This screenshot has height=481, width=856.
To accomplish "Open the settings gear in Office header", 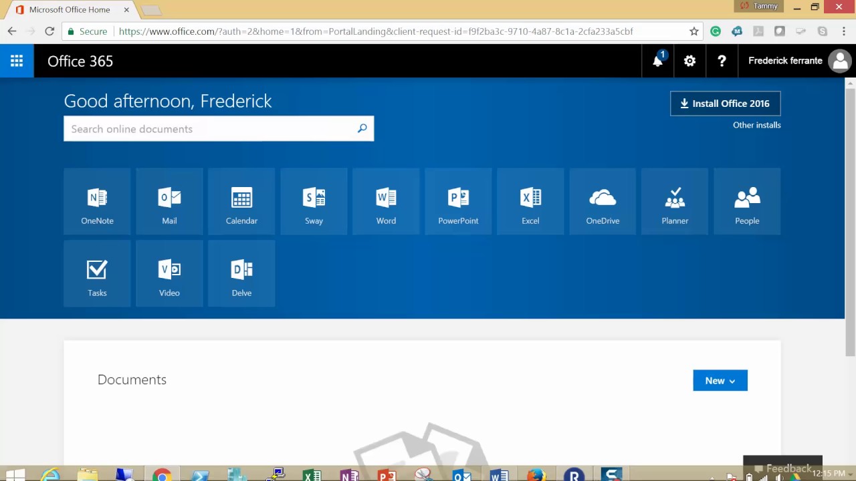I will pyautogui.click(x=689, y=61).
